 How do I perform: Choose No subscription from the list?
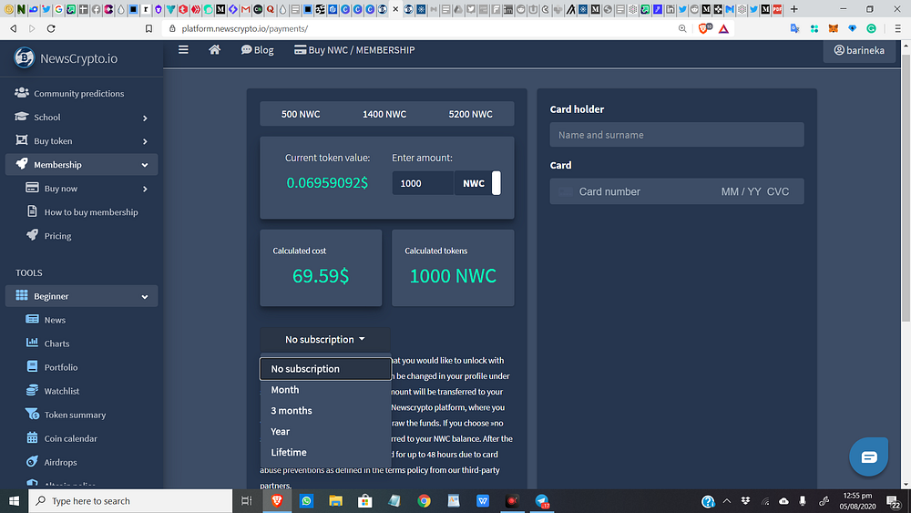tap(325, 369)
